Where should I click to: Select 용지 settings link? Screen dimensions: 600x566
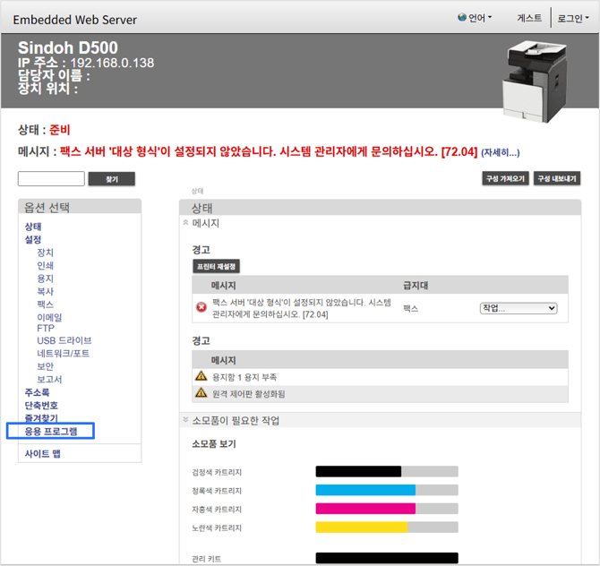(45, 279)
